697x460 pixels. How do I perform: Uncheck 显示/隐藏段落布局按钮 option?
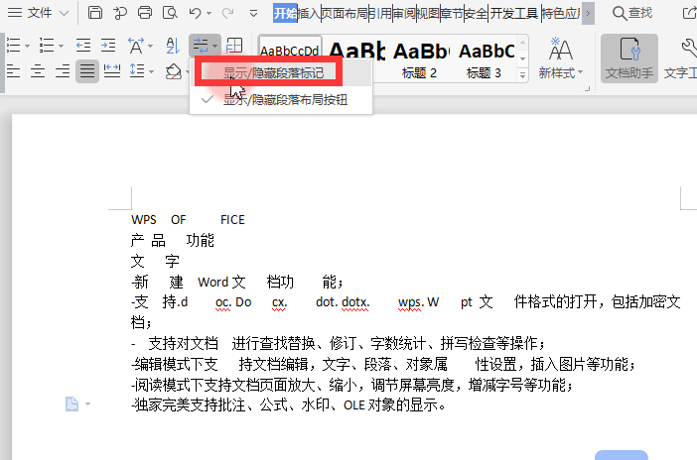[283, 99]
